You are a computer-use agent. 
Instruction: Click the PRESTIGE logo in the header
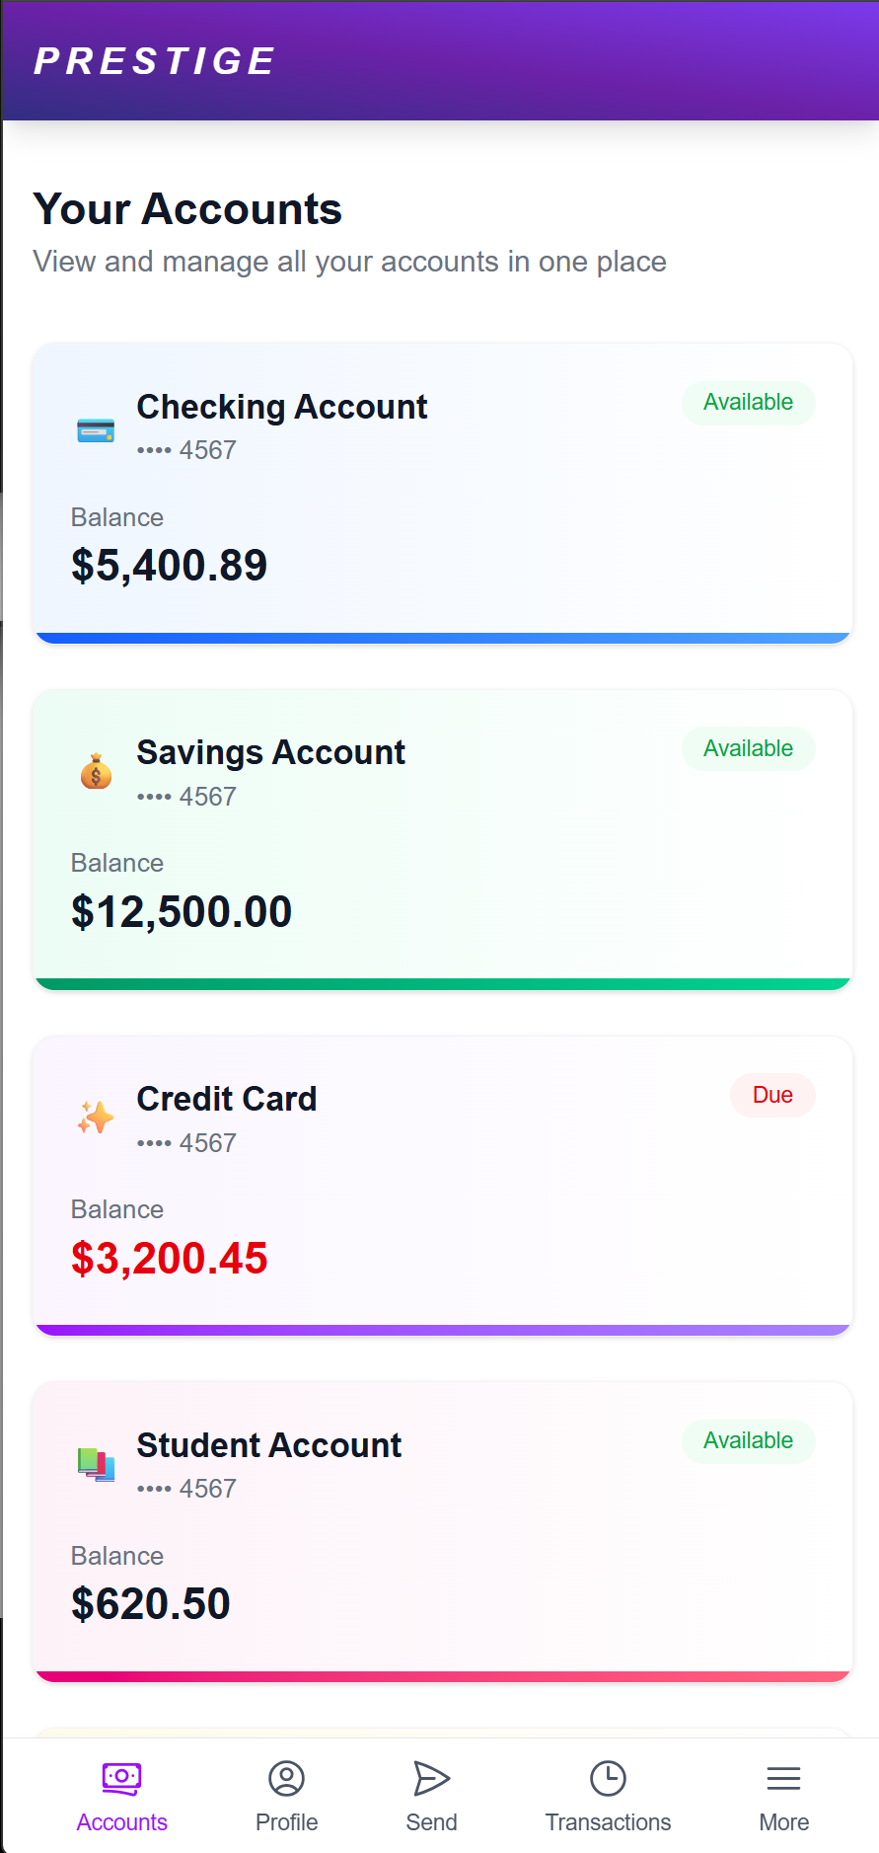click(154, 60)
